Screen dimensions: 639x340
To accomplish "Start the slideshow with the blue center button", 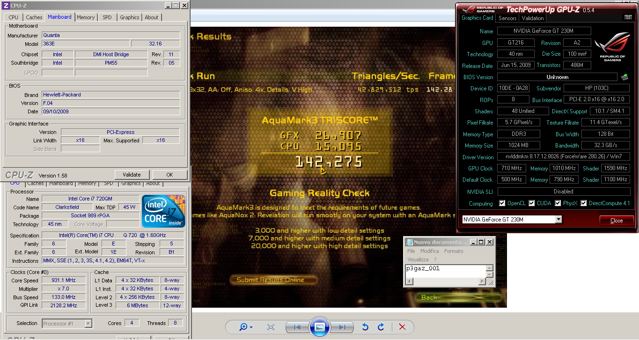I will point(320,327).
